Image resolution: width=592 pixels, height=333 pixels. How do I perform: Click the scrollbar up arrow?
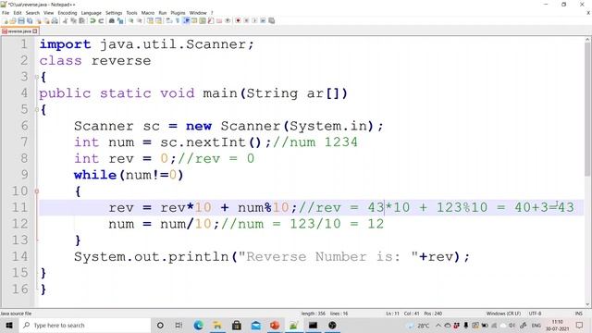(x=588, y=40)
